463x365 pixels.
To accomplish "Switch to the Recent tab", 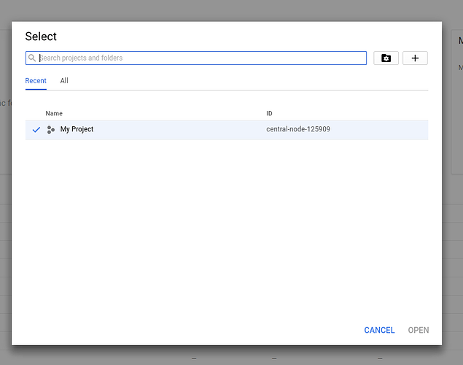I will pyautogui.click(x=36, y=81).
